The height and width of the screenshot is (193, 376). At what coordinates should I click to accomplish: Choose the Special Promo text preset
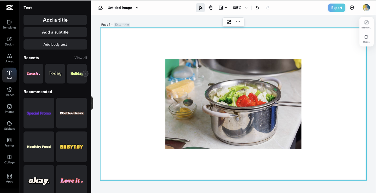coord(39,113)
